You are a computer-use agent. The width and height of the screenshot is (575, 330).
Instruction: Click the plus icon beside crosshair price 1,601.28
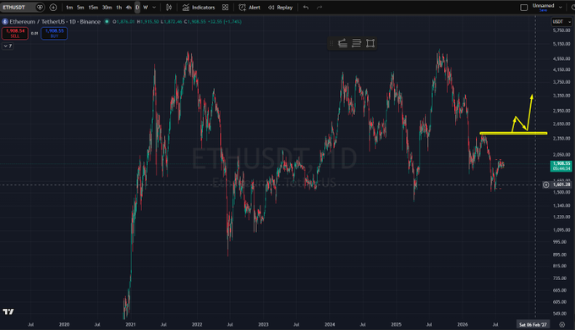[x=546, y=184]
